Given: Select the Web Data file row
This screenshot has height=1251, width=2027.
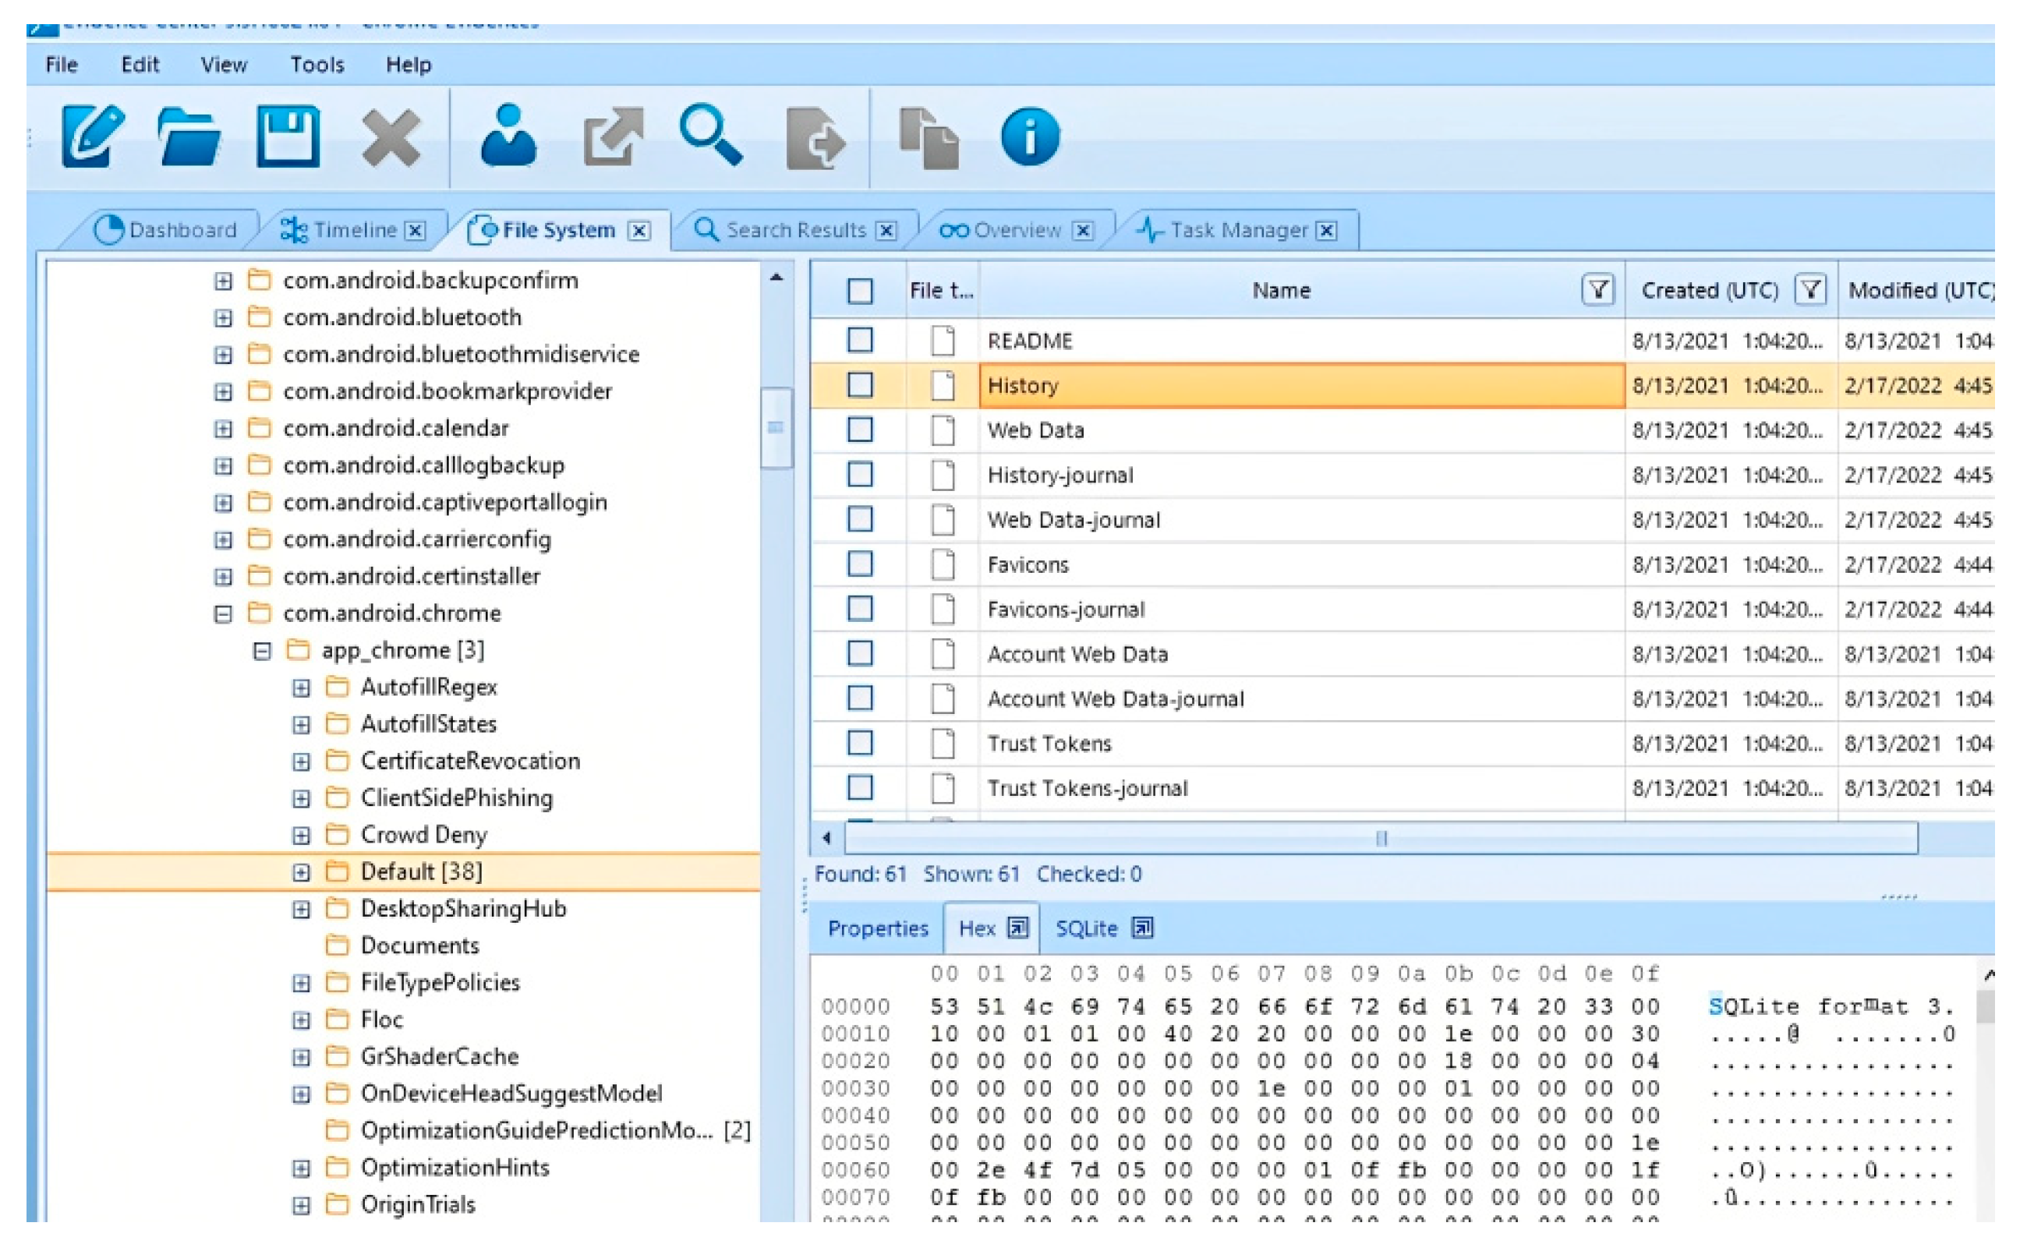Looking at the screenshot, I should pos(1035,430).
